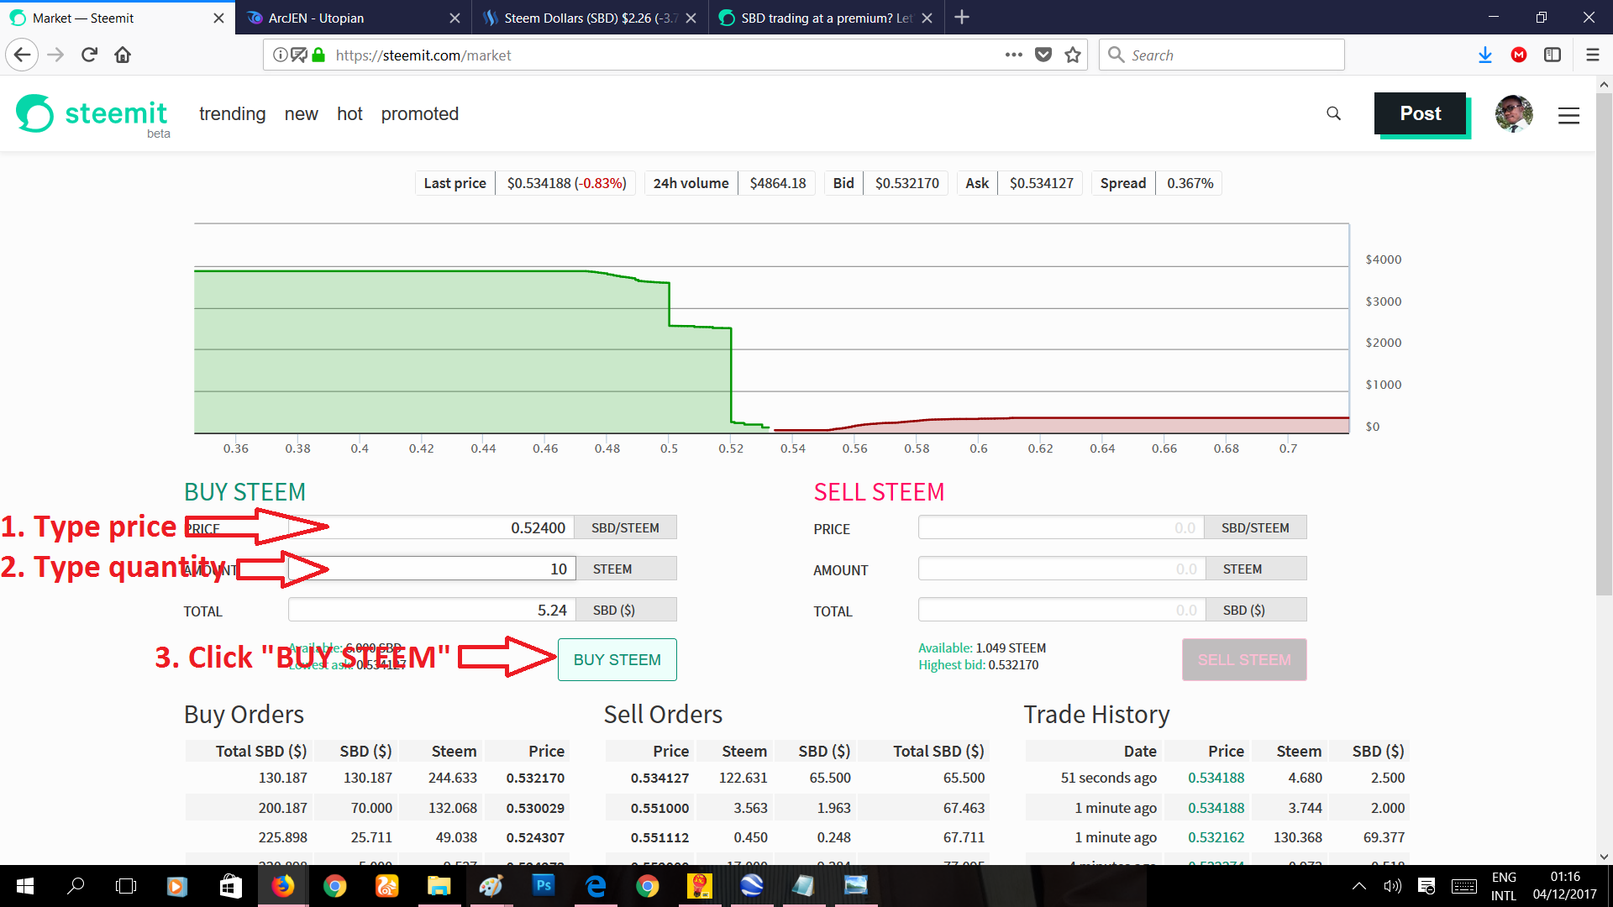The width and height of the screenshot is (1613, 907).
Task: Open Photoshop from the taskbar
Action: 544,885
